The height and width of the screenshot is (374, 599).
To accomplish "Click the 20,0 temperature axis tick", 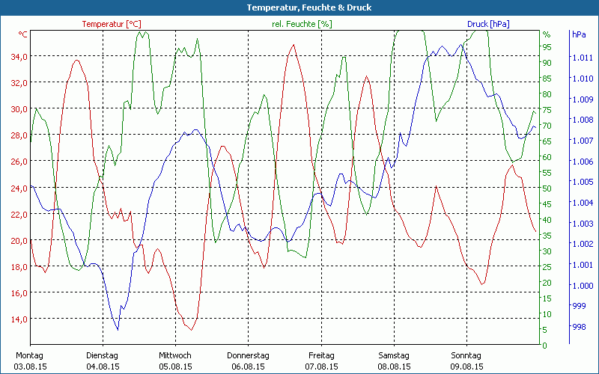I will (19, 240).
